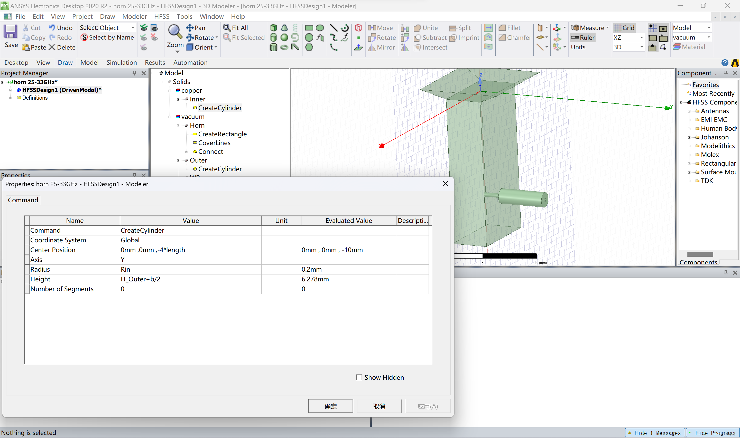This screenshot has height=438, width=740.
Task: Click the Unite boolean operation
Action: coord(425,28)
